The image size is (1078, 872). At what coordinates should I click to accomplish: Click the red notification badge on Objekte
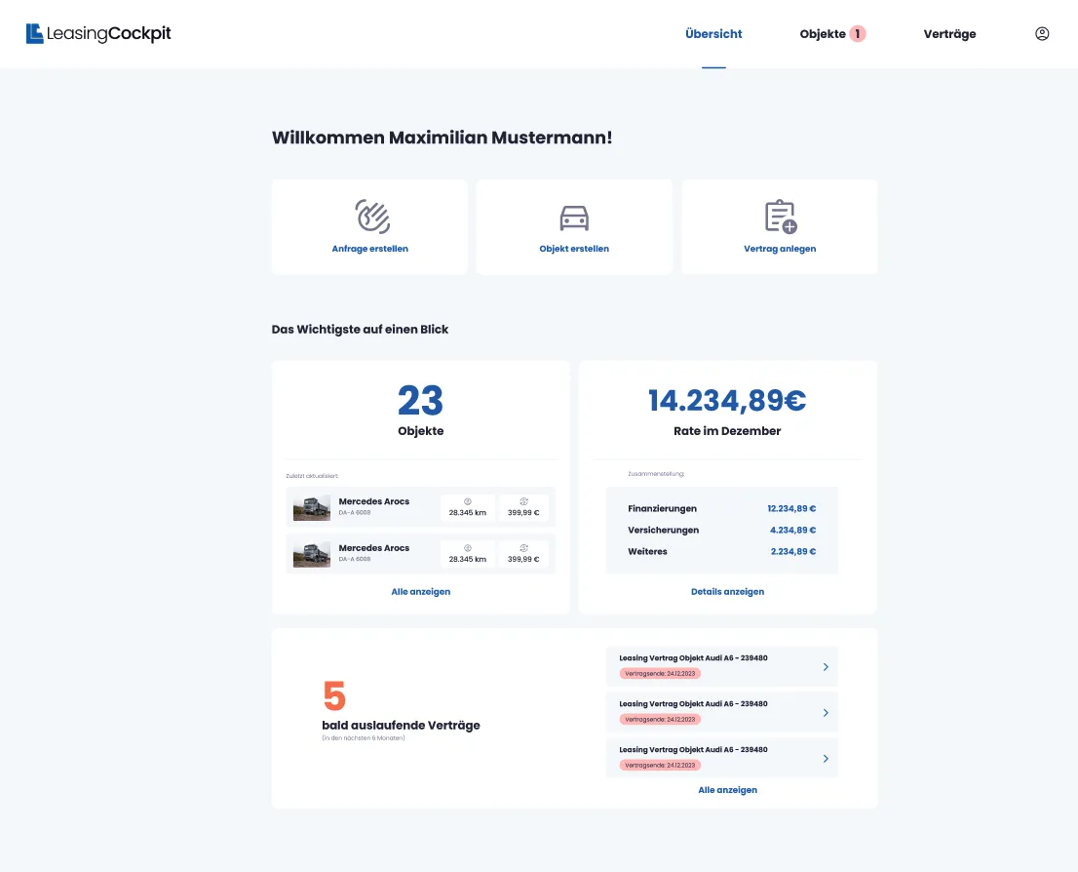[858, 34]
